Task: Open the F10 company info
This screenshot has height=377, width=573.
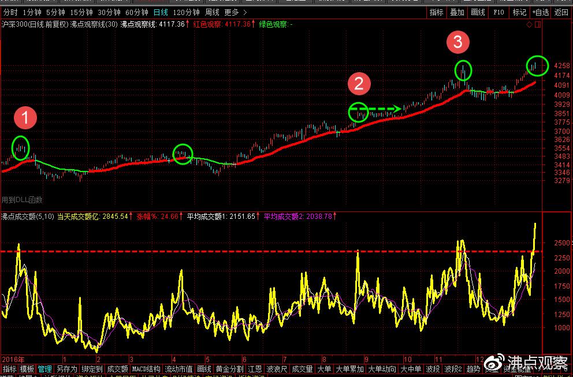Action: pos(497,12)
